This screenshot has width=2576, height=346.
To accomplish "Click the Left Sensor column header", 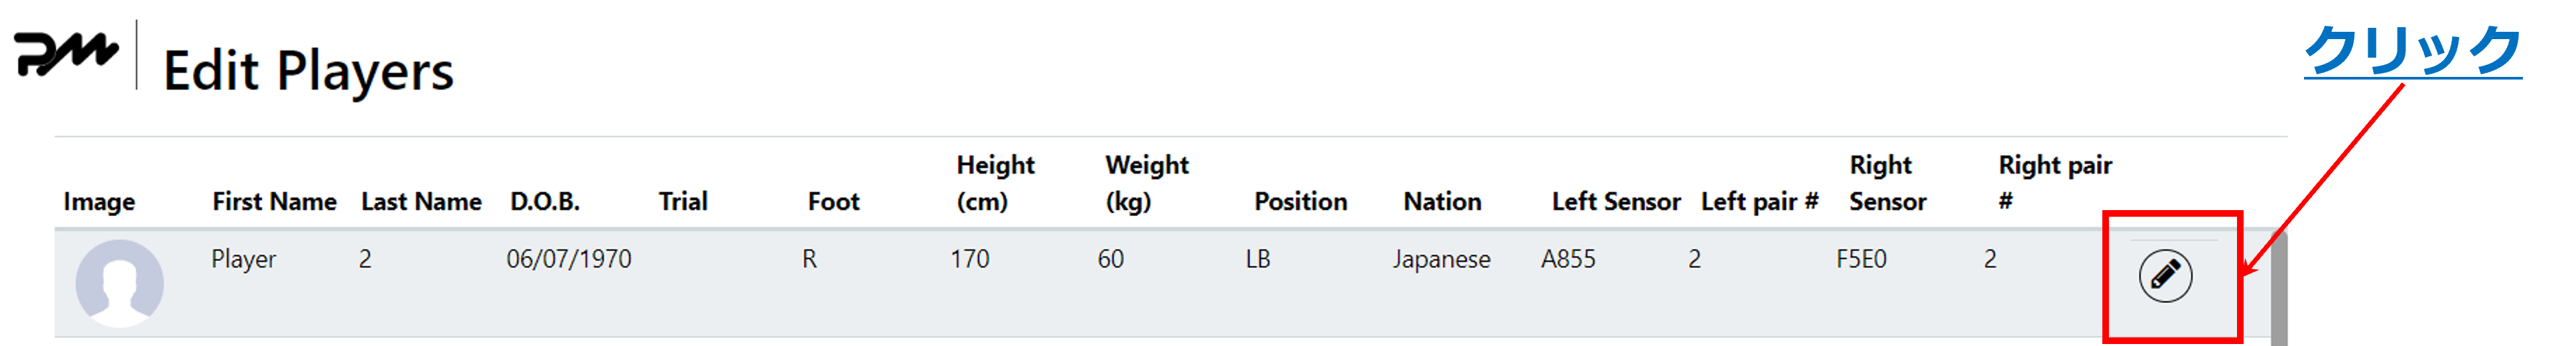I will [x=1616, y=202].
